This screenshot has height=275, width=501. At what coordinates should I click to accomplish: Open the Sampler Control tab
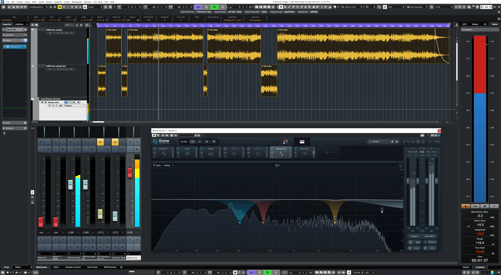pos(73,267)
